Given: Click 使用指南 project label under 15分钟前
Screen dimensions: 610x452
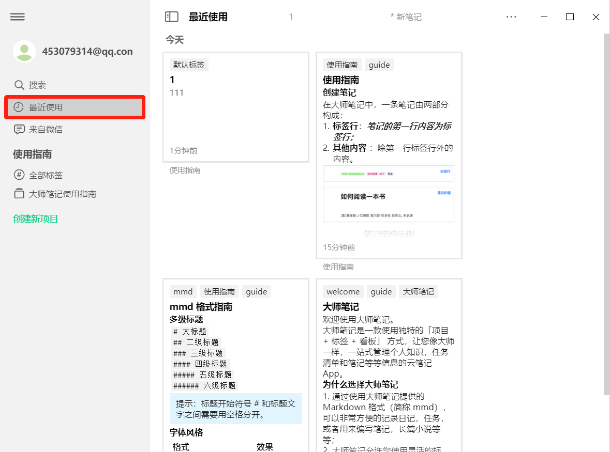Looking at the screenshot, I should pyautogui.click(x=338, y=267).
